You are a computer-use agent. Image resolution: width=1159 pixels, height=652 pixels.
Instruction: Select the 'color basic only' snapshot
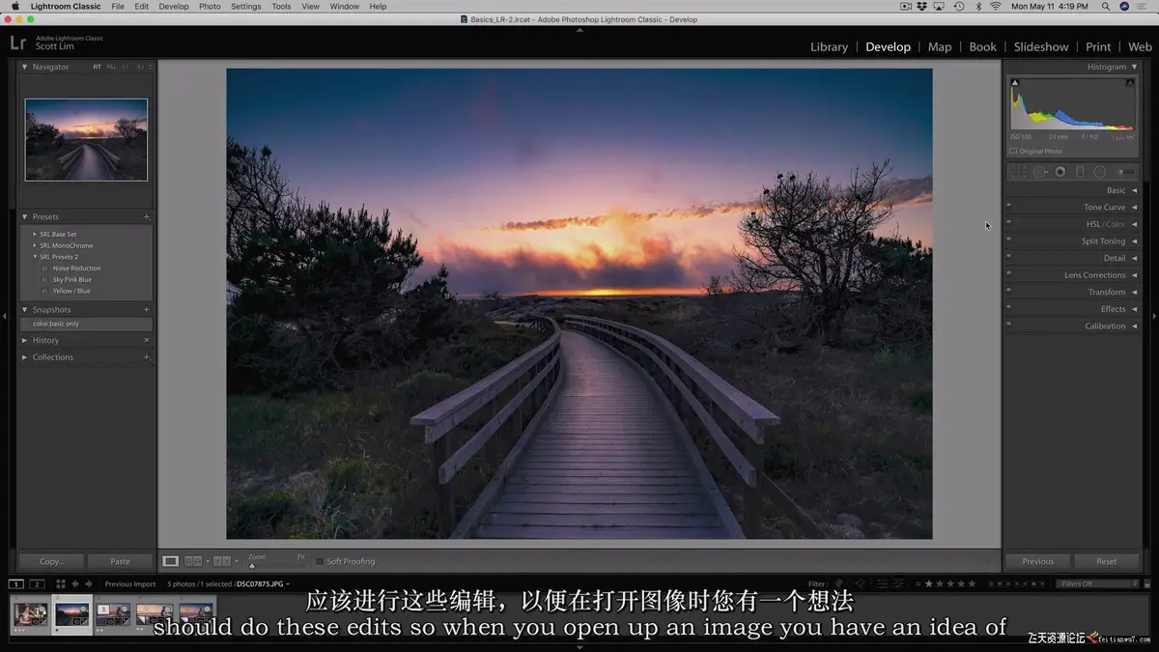86,324
